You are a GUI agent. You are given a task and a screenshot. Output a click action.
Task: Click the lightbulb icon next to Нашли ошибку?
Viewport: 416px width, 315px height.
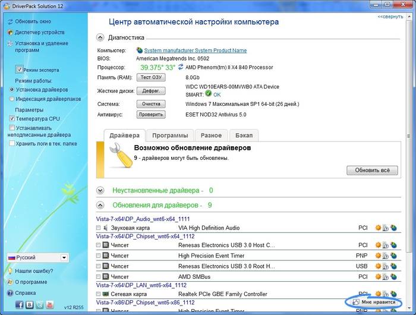click(x=10, y=271)
